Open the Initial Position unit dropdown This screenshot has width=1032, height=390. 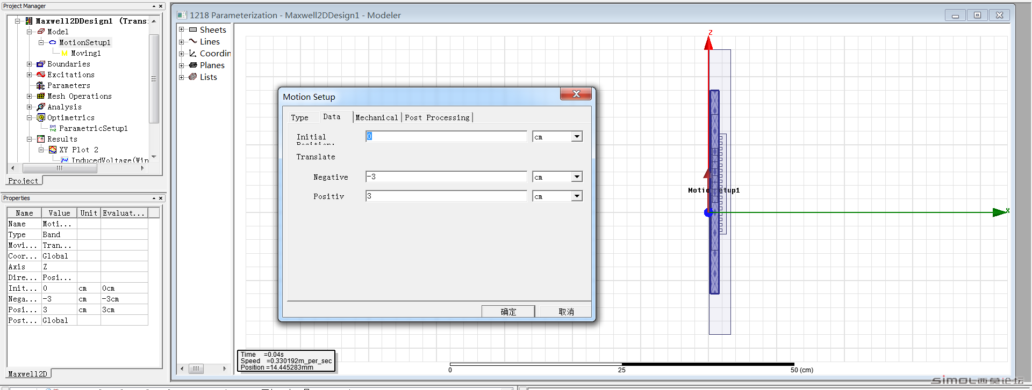pyautogui.click(x=577, y=136)
